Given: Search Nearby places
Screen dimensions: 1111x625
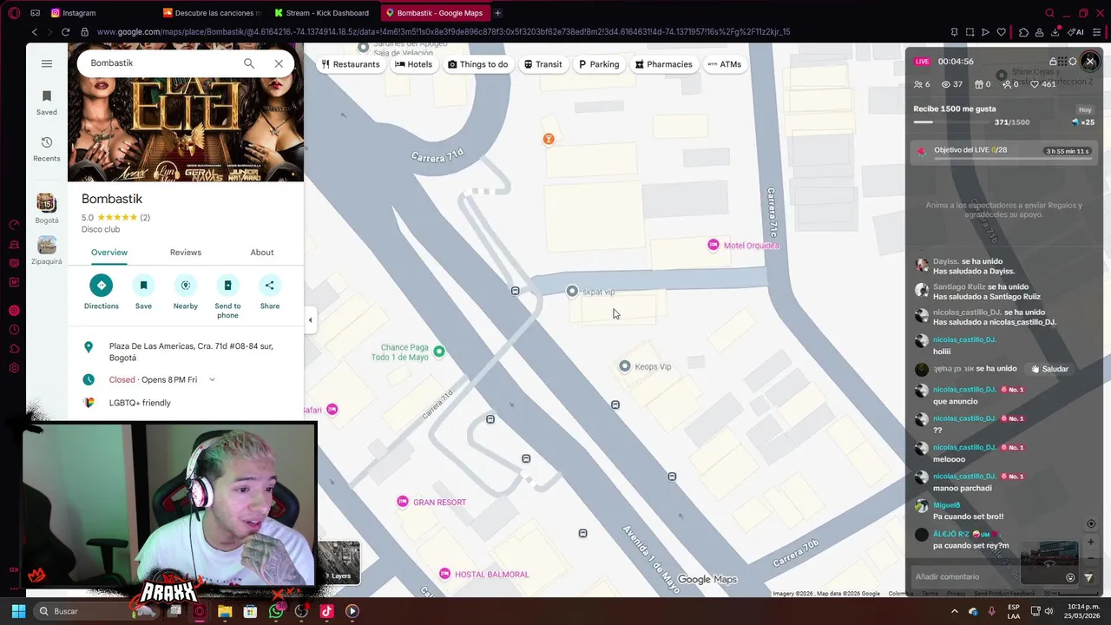Looking at the screenshot, I should [186, 293].
